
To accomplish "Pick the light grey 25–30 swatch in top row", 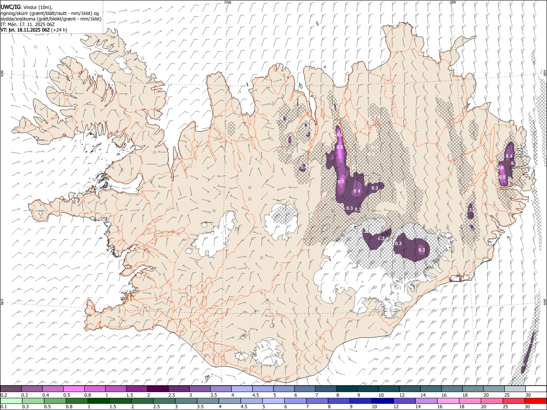I will click(x=515, y=389).
